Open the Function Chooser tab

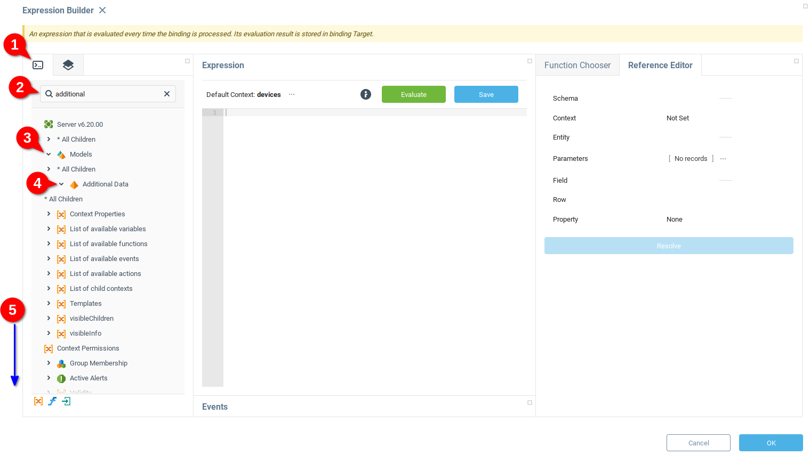578,65
